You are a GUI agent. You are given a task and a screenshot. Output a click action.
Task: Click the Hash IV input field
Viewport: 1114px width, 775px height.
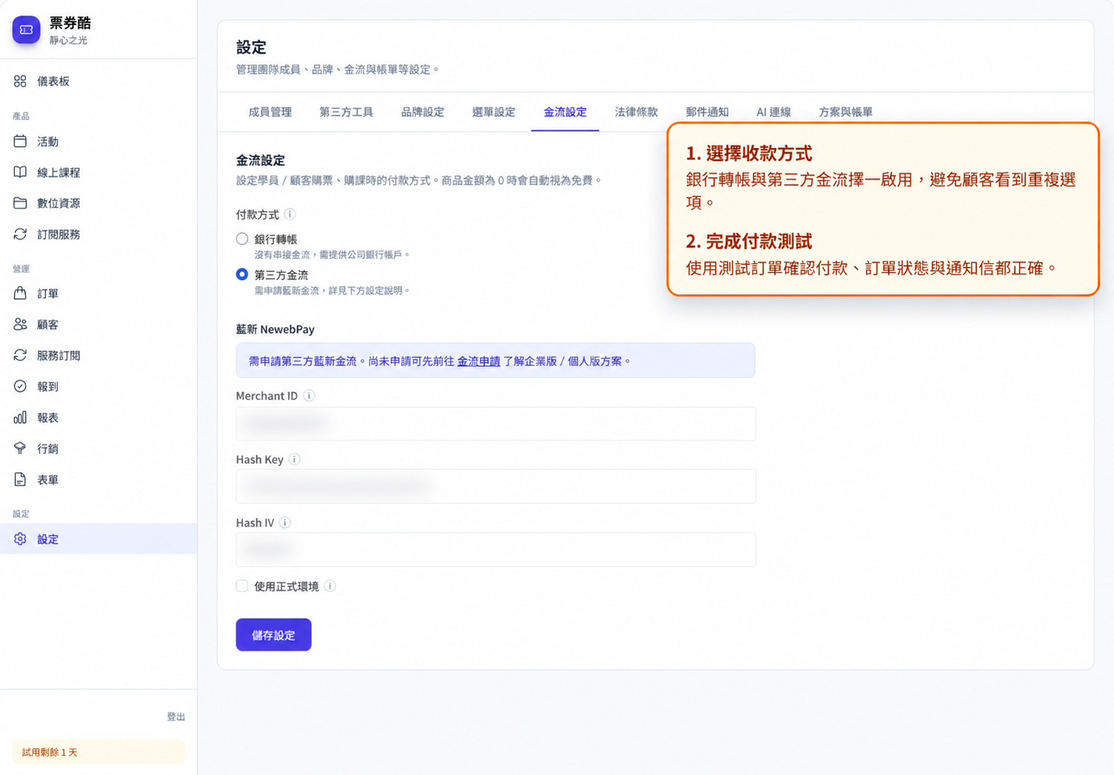tap(496, 550)
